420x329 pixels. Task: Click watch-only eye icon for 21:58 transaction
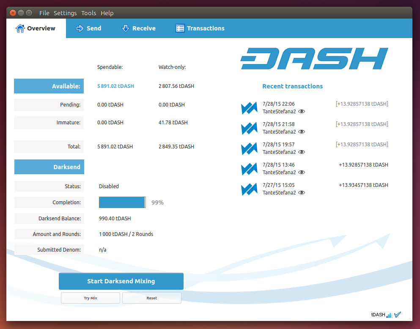point(302,132)
